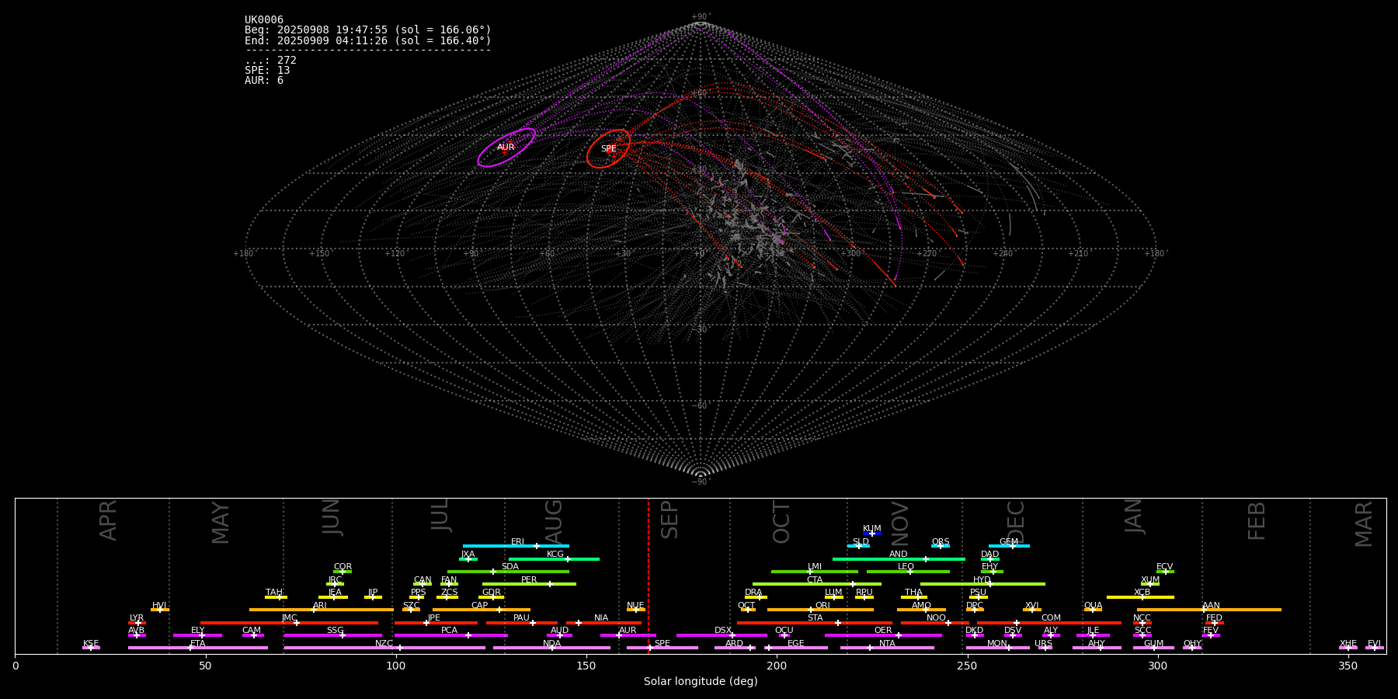The image size is (1398, 699).
Task: Click the 'Solar longitude (deg)' axis label
Action: pyautogui.click(x=701, y=682)
